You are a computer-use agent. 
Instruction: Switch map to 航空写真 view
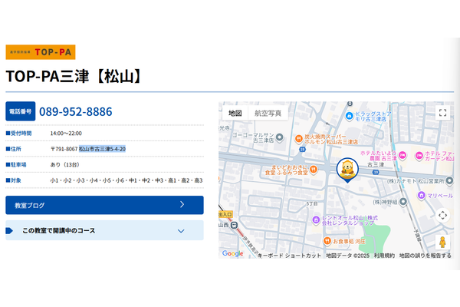click(268, 113)
